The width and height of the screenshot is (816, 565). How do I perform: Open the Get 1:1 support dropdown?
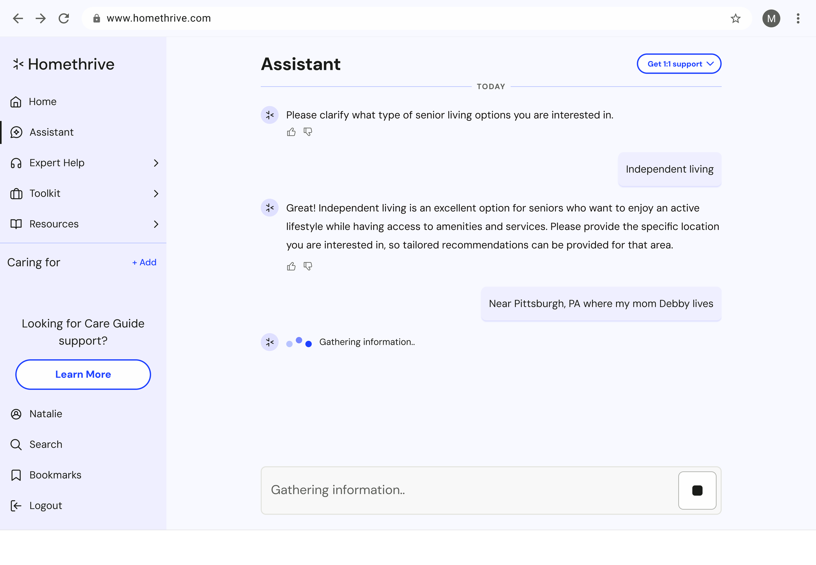[x=679, y=64]
